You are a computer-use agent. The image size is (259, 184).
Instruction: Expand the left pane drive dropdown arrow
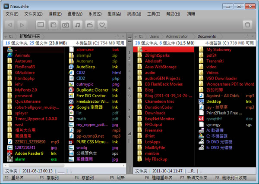(x=5, y=37)
